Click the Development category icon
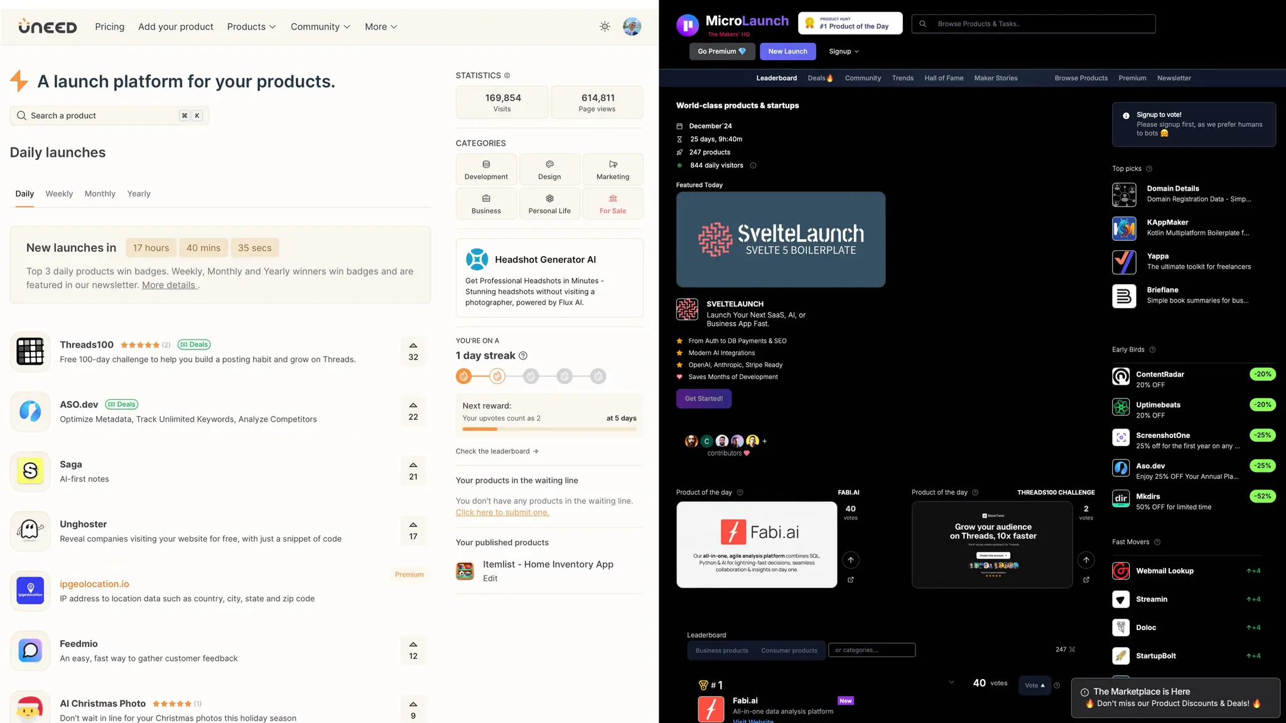The width and height of the screenshot is (1286, 723). pyautogui.click(x=486, y=164)
